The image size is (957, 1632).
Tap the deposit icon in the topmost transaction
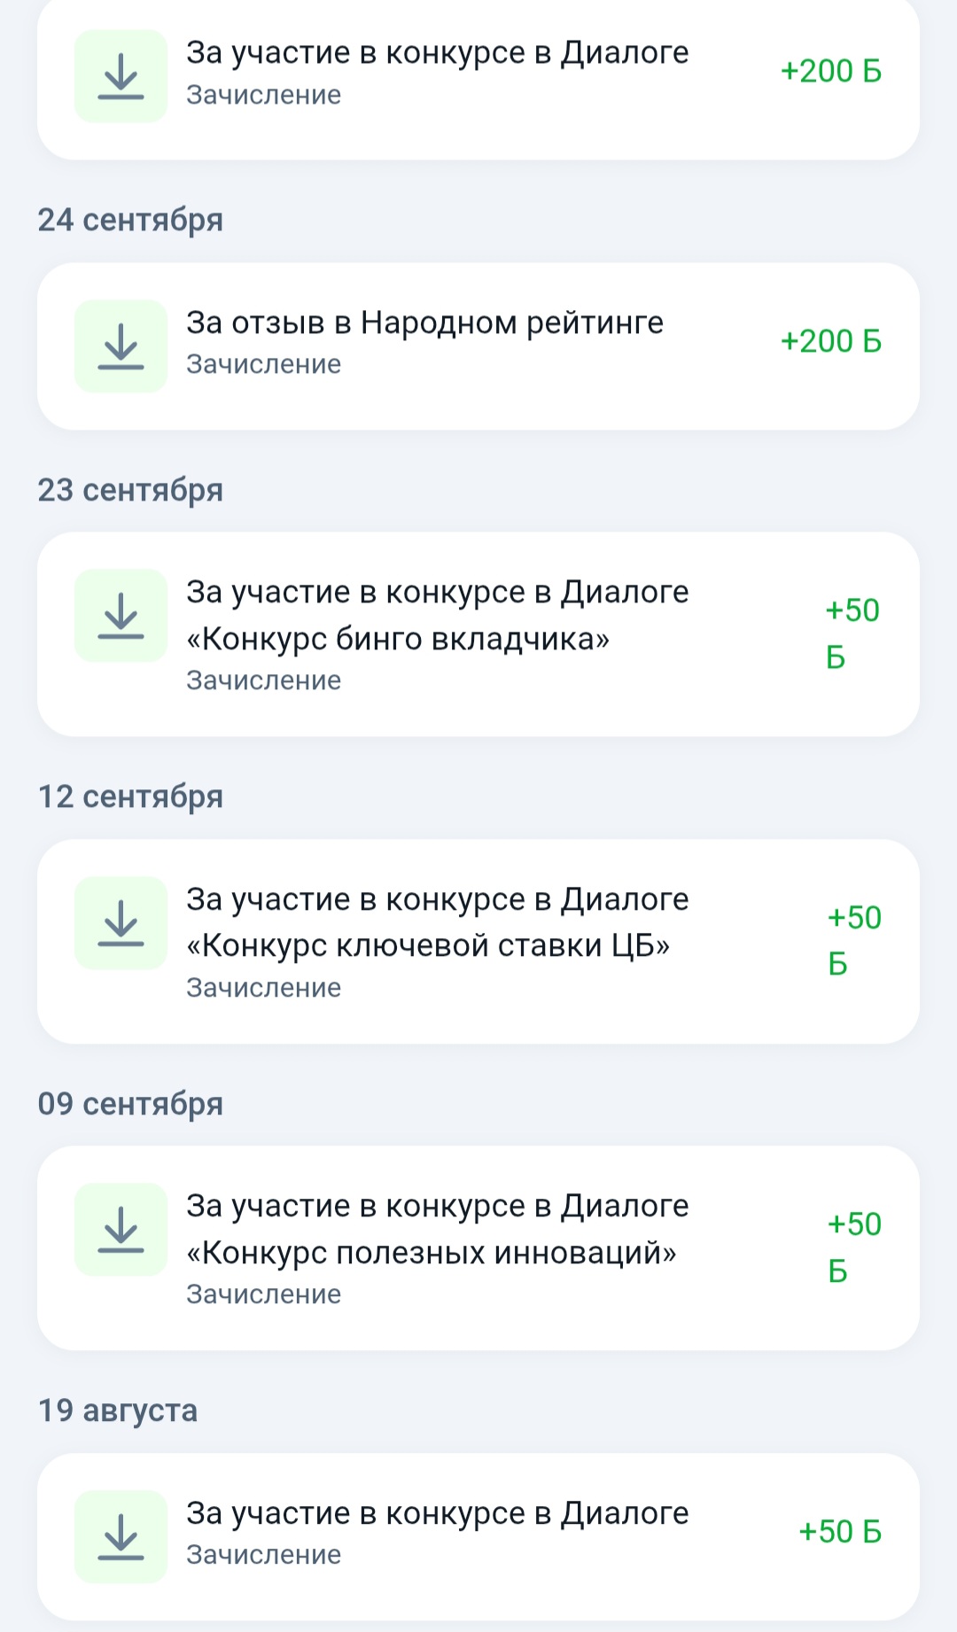tap(121, 76)
